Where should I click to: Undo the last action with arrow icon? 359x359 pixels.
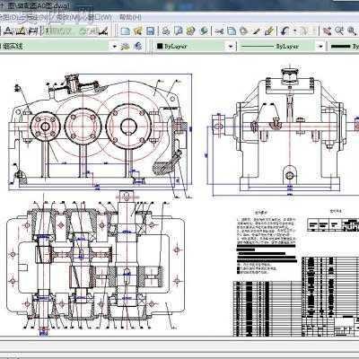[285, 31]
